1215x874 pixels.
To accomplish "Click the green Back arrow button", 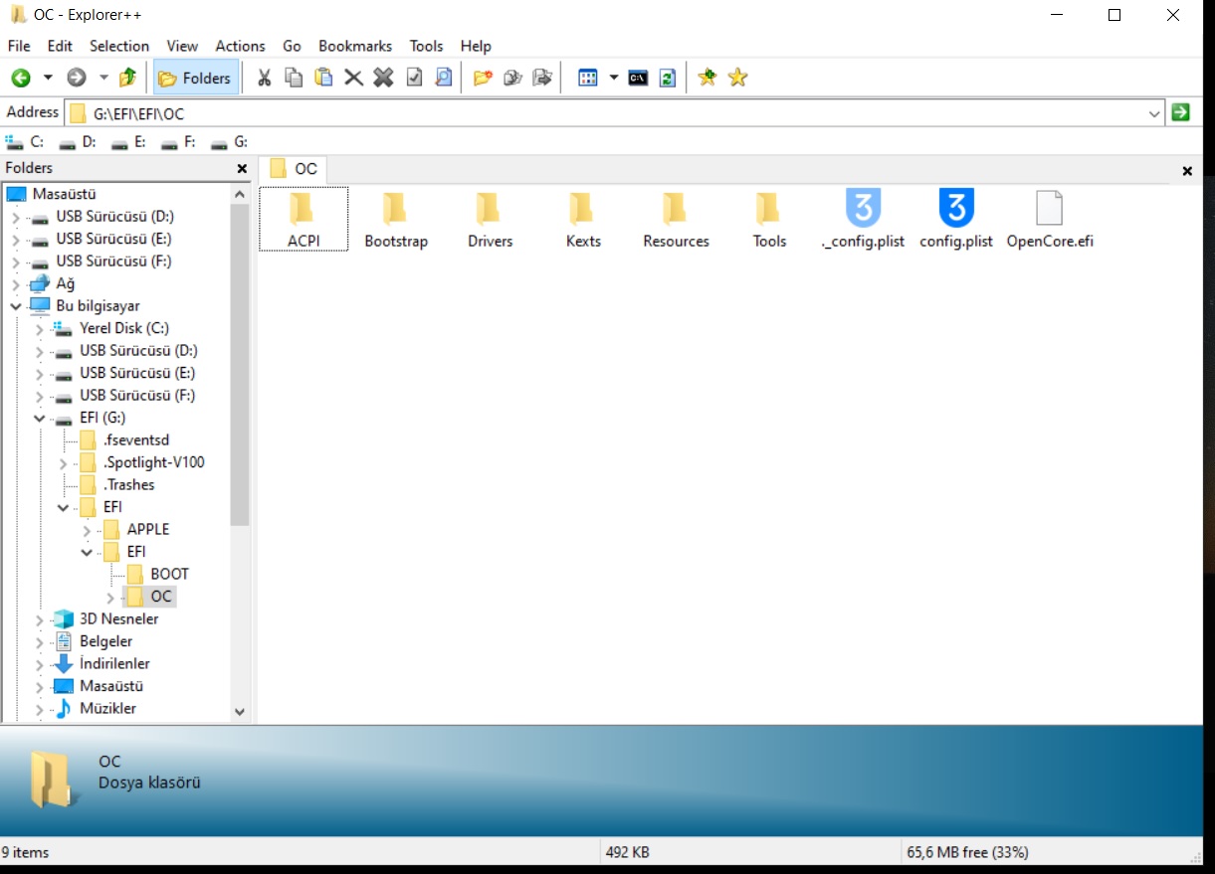I will click(21, 78).
